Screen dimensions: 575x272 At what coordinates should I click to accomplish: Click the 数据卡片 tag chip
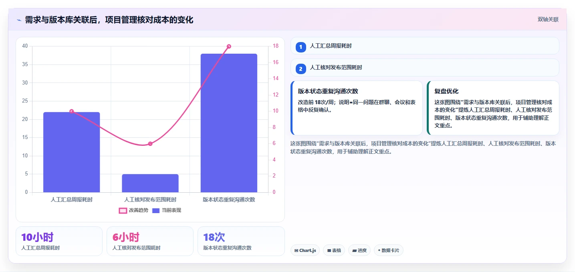click(389, 250)
